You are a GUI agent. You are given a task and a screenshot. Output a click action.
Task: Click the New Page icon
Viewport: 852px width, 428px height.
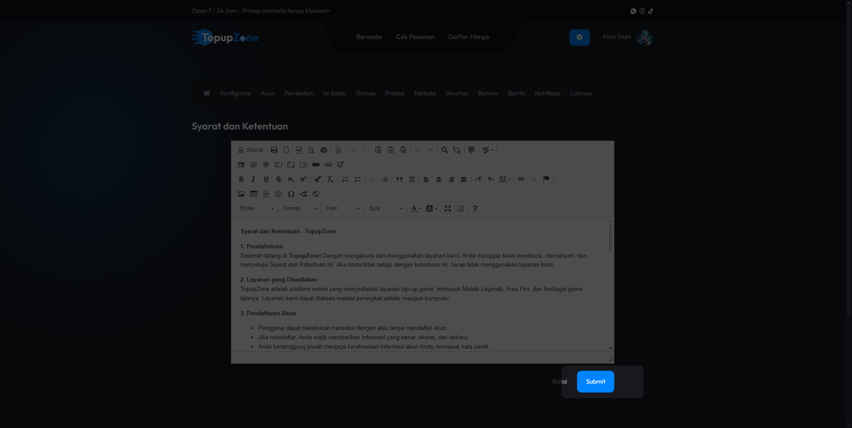287,150
